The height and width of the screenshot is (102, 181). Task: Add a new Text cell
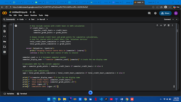click(x=31, y=19)
